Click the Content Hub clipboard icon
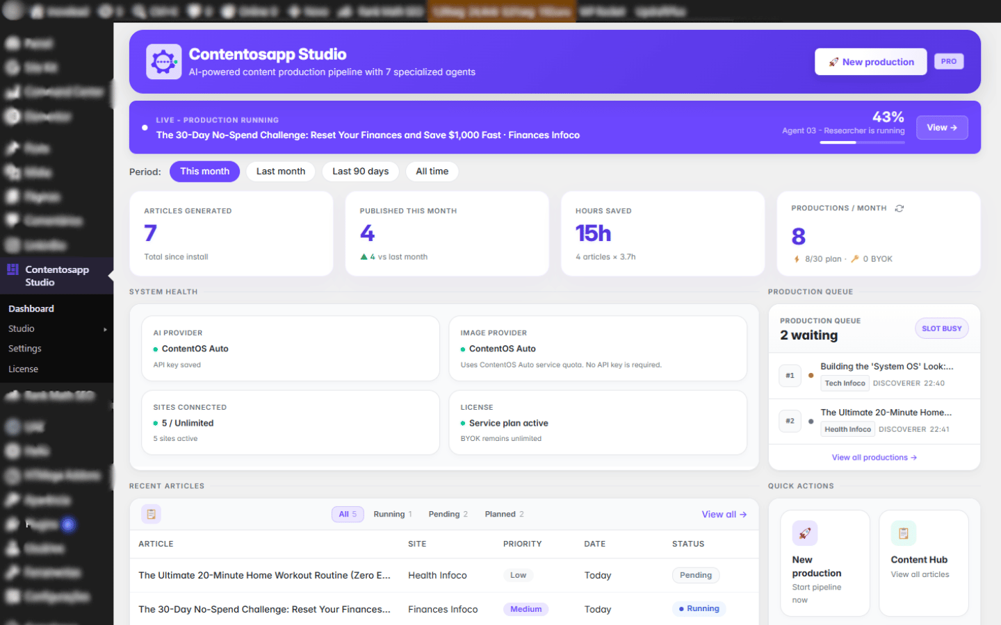Screen dimensions: 1001x625 (904, 533)
